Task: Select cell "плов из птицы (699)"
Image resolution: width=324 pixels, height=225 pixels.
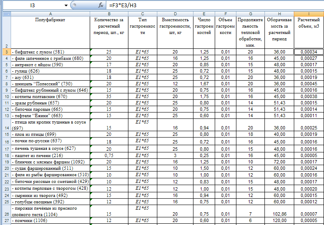Action: (51, 135)
